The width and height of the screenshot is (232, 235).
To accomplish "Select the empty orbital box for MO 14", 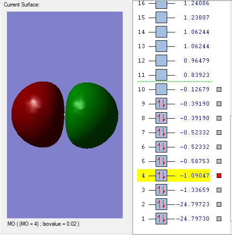I will point(161,32).
